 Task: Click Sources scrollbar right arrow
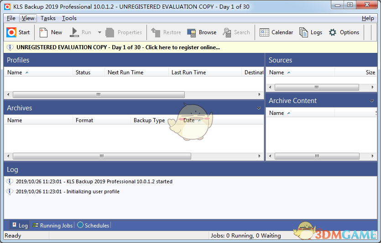(x=372, y=87)
